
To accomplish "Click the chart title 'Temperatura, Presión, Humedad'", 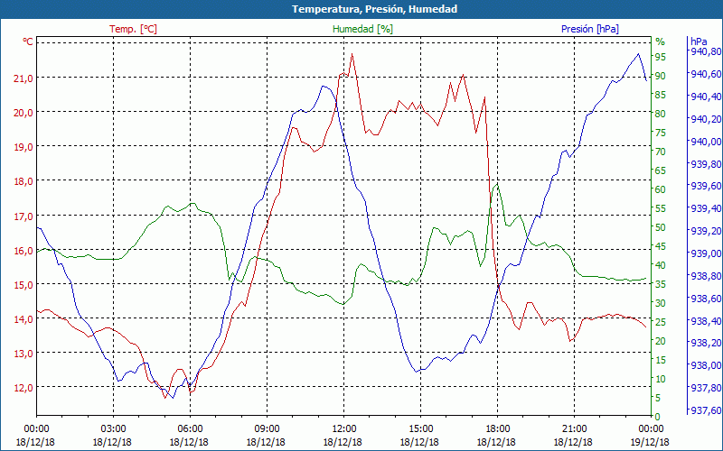I will click(374, 9).
